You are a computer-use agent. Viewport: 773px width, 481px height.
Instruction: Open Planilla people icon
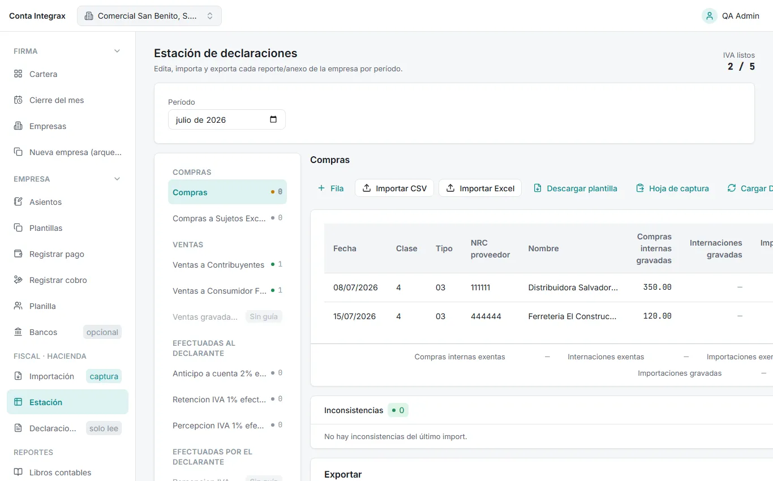click(x=18, y=306)
